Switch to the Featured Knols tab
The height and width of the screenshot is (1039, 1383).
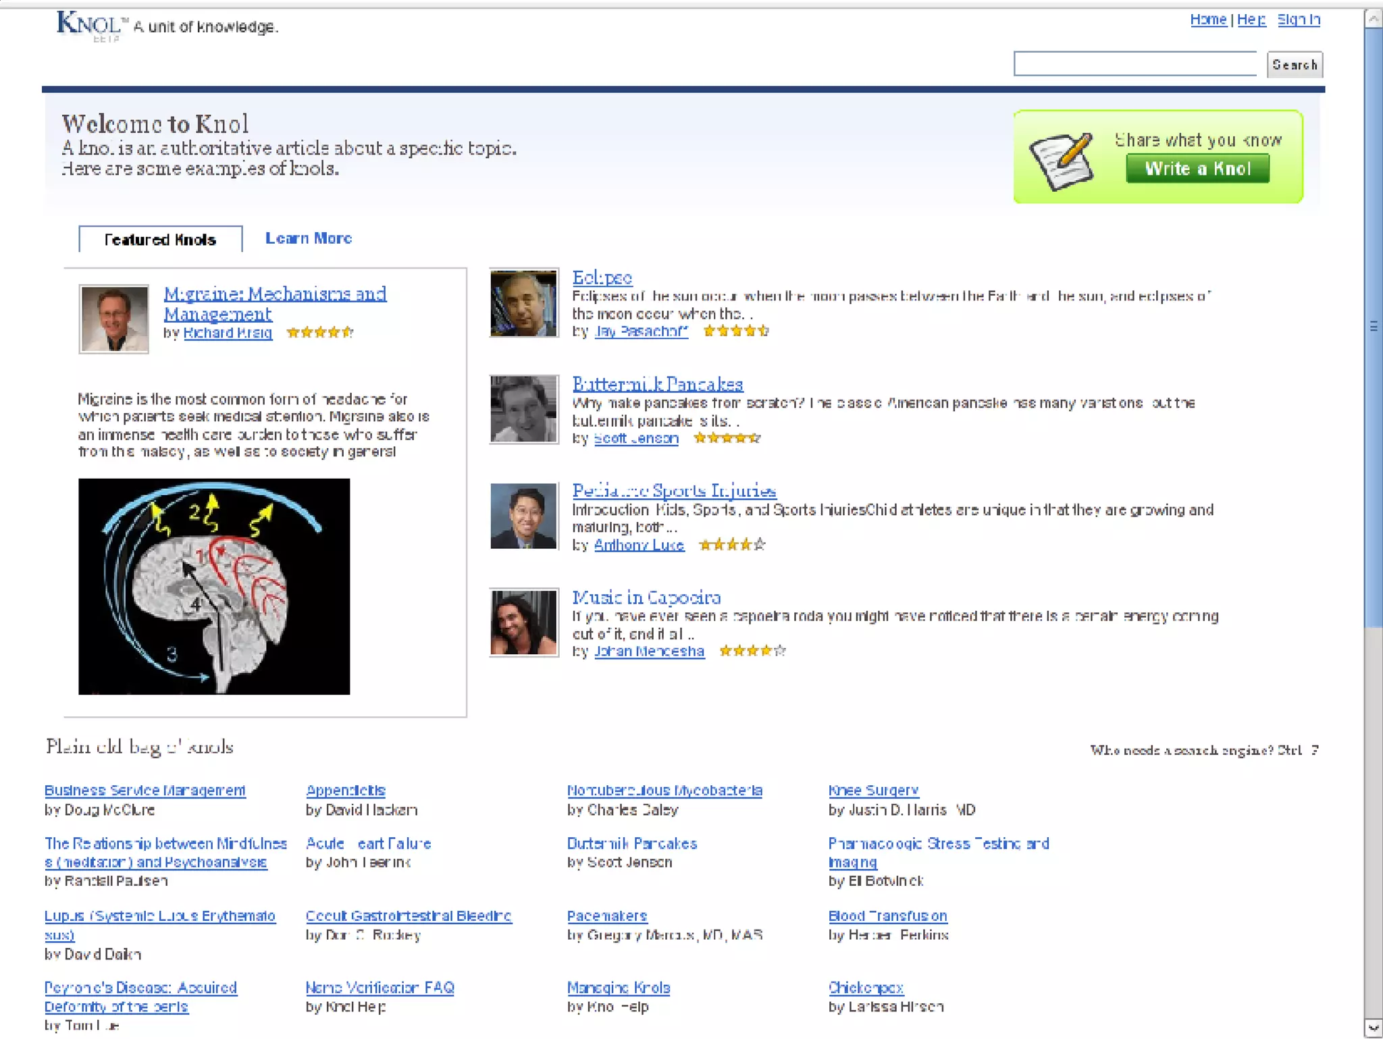(x=160, y=240)
